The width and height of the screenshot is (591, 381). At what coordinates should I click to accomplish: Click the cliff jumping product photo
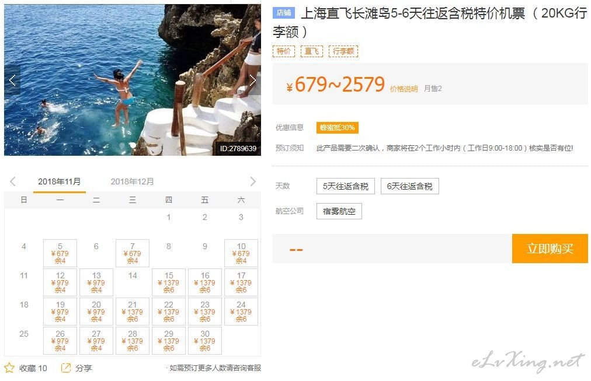pos(133,80)
